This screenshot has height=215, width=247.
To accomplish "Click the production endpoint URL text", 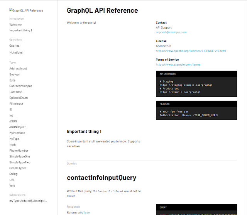I will pyautogui.click(x=180, y=92).
